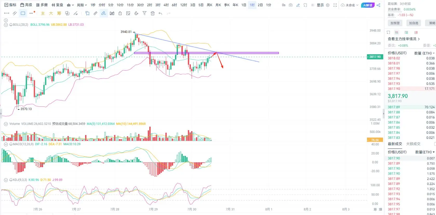Select the 15分 timeframe
436x215 pixels.
(x=130, y=5)
